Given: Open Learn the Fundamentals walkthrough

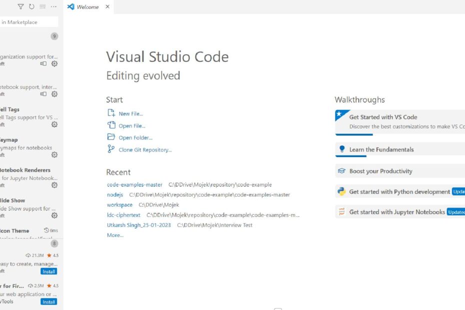Looking at the screenshot, I should point(381,149).
